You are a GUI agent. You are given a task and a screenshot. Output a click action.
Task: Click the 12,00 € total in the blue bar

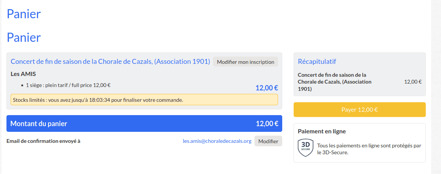(x=267, y=123)
